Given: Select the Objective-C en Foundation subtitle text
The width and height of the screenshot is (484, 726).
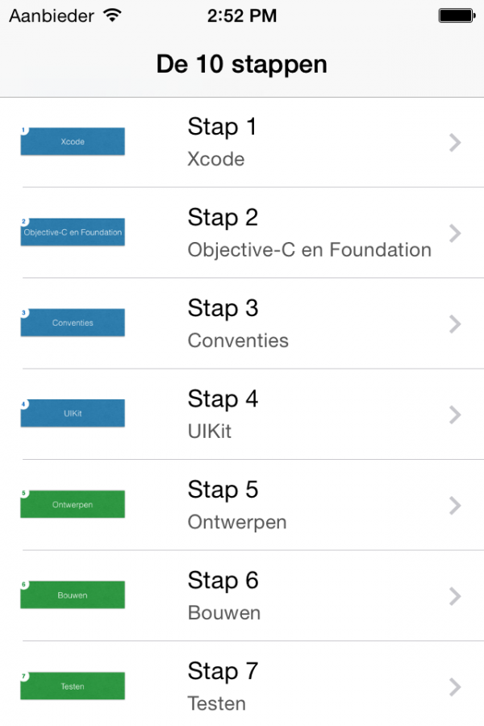Looking at the screenshot, I should [310, 250].
